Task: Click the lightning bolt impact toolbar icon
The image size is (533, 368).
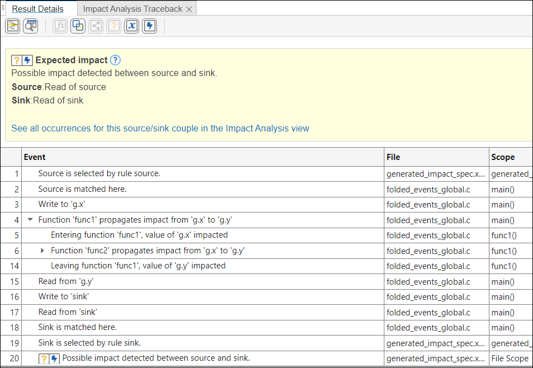Action: (x=149, y=26)
